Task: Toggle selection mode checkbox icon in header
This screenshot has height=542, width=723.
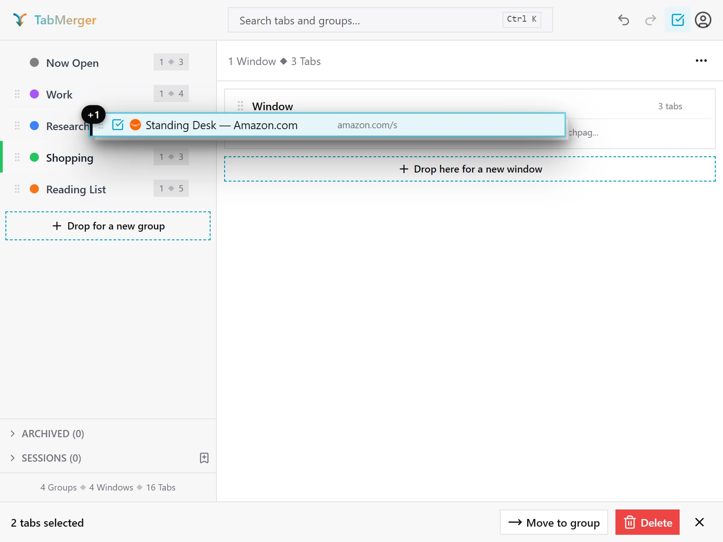Action: (x=678, y=20)
